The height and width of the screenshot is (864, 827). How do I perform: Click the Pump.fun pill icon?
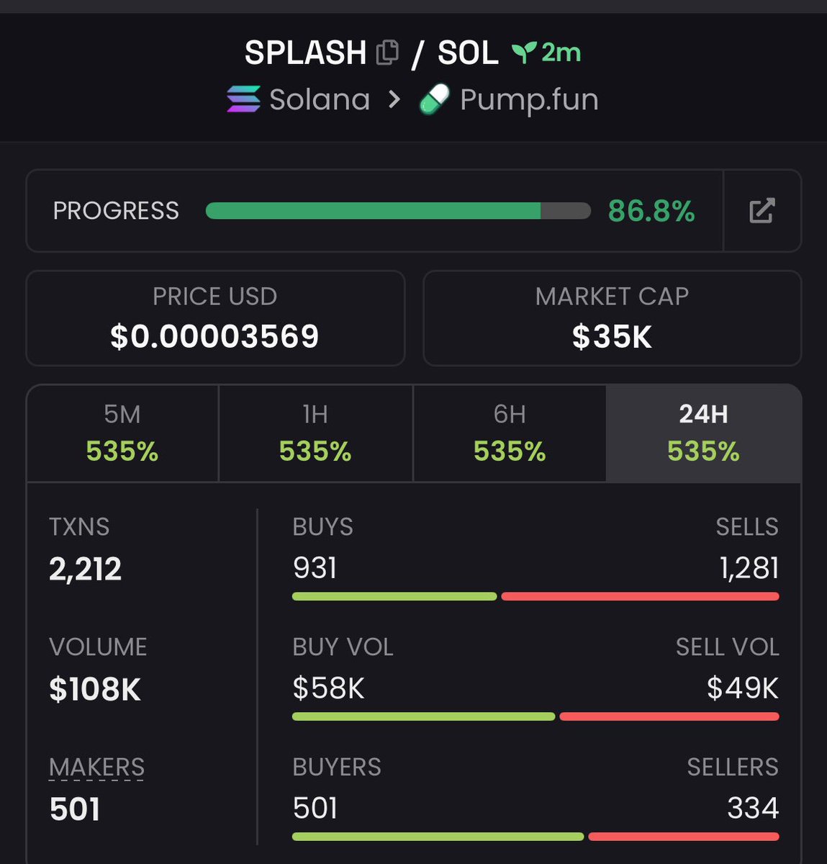coord(435,99)
